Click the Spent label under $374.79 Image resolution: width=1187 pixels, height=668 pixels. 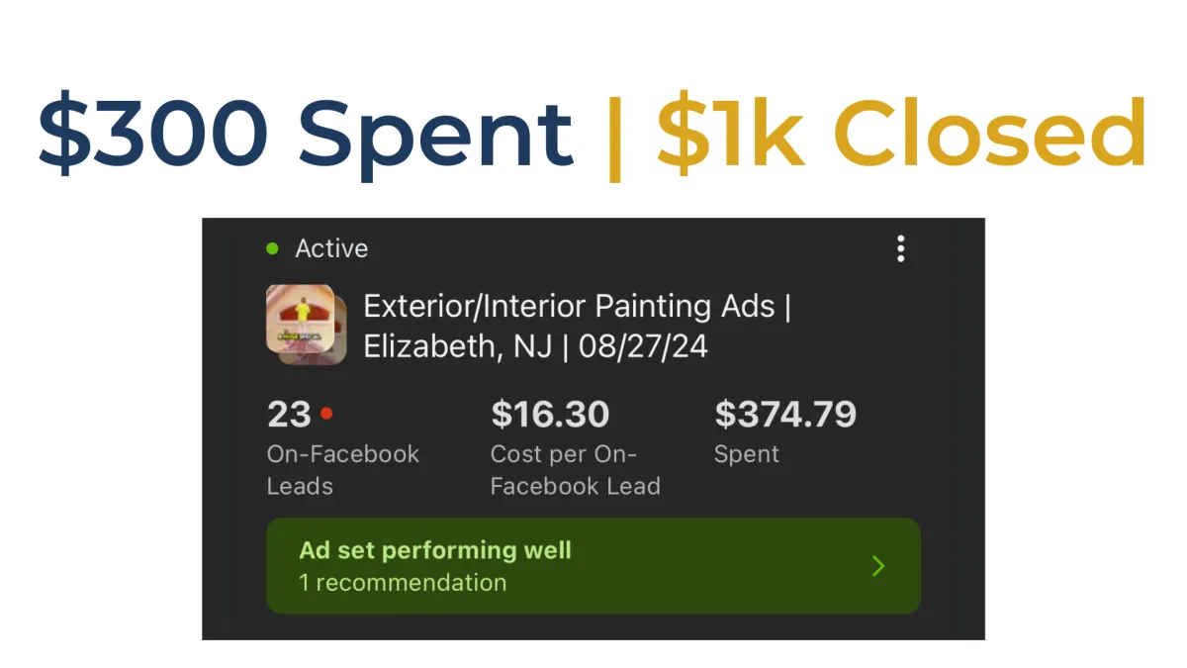click(747, 455)
